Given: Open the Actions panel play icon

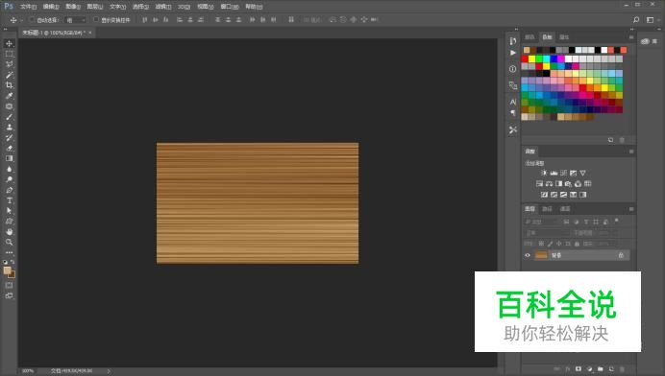Looking at the screenshot, I should (x=513, y=53).
